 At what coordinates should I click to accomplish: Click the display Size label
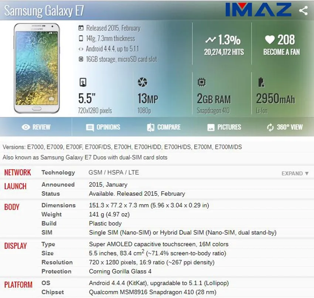click(47, 253)
